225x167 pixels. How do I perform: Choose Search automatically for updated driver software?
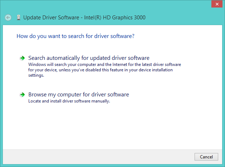[x=89, y=58]
